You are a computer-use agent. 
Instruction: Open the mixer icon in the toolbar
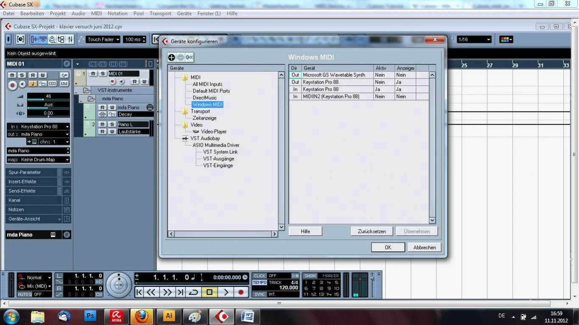70,39
